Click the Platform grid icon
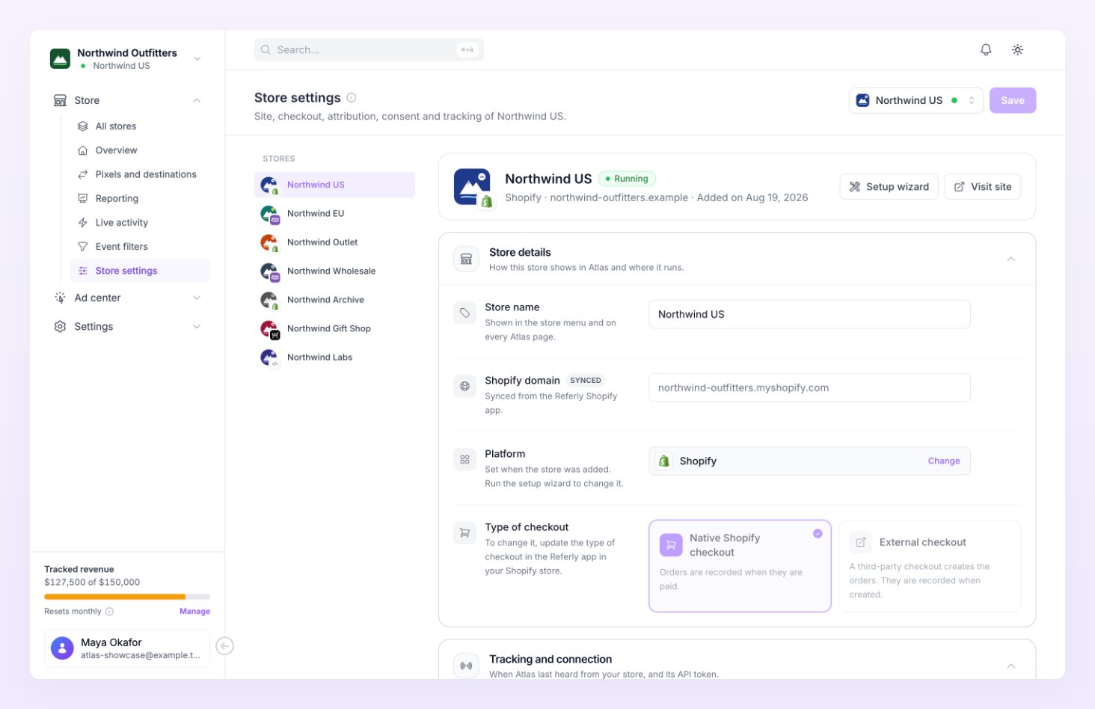This screenshot has width=1095, height=709. [464, 459]
